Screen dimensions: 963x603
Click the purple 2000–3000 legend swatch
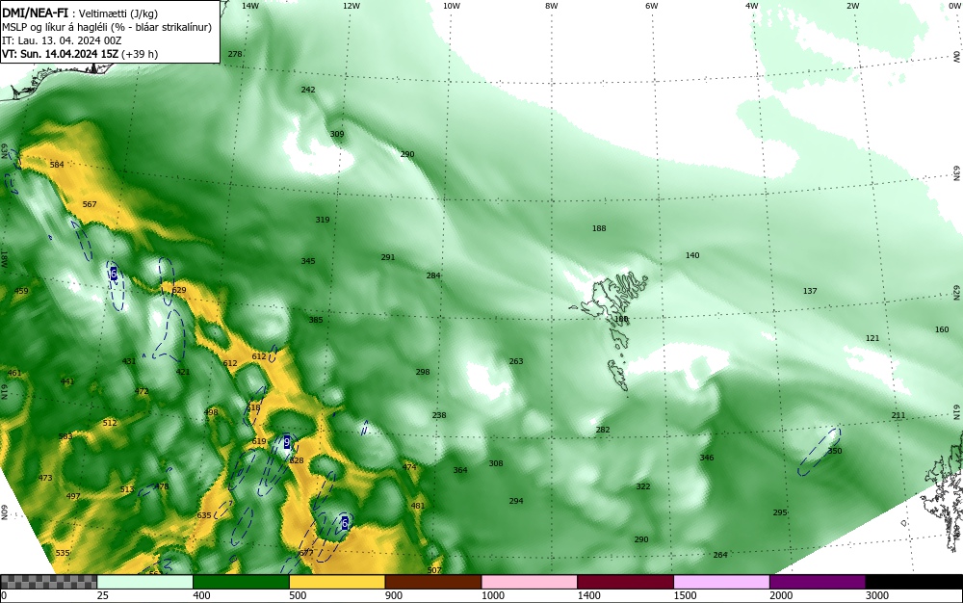(818, 582)
